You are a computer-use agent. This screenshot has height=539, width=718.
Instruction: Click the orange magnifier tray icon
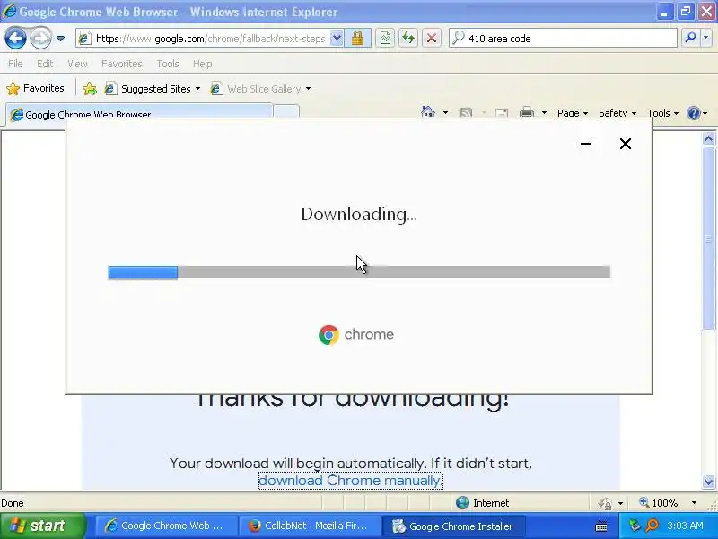pos(652,526)
